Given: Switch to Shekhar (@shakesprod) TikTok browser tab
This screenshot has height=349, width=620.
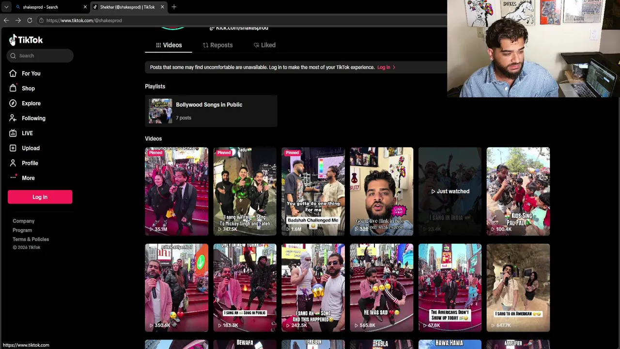Looking at the screenshot, I should (x=128, y=7).
